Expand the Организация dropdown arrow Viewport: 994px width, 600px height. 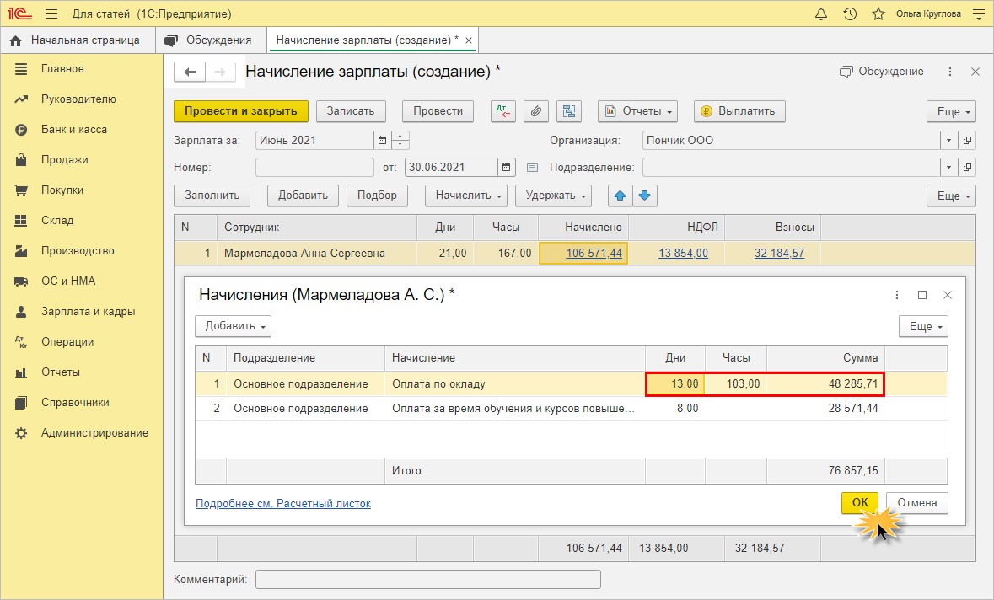tap(949, 140)
